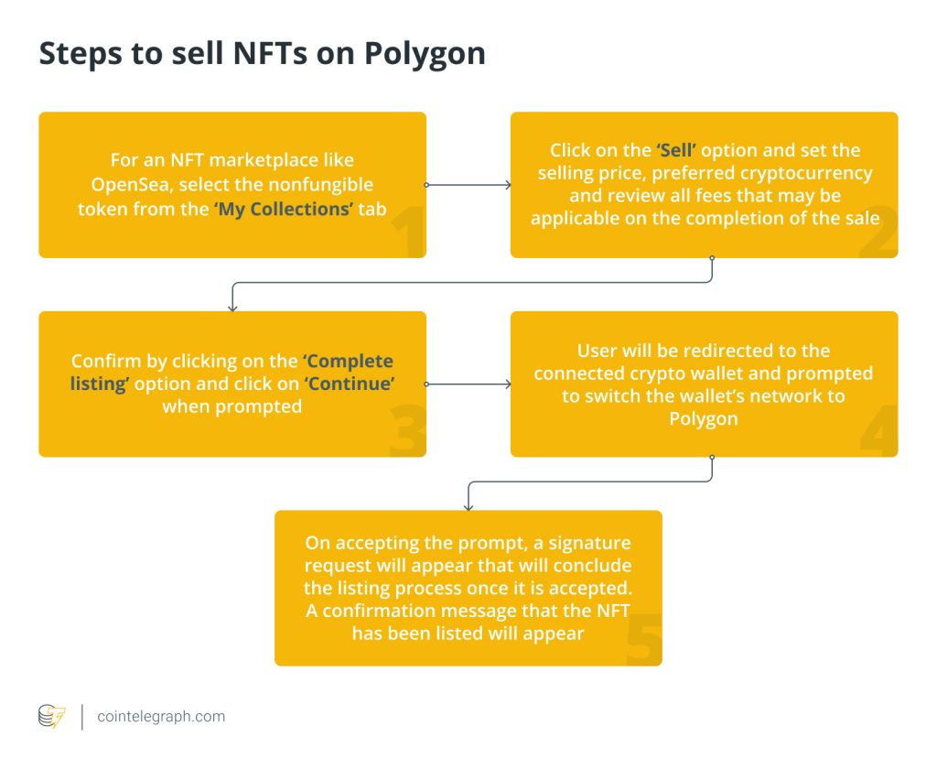Viewport: 937px width, 769px height.
Task: Click the large number 3 watermark
Action: coord(406,432)
